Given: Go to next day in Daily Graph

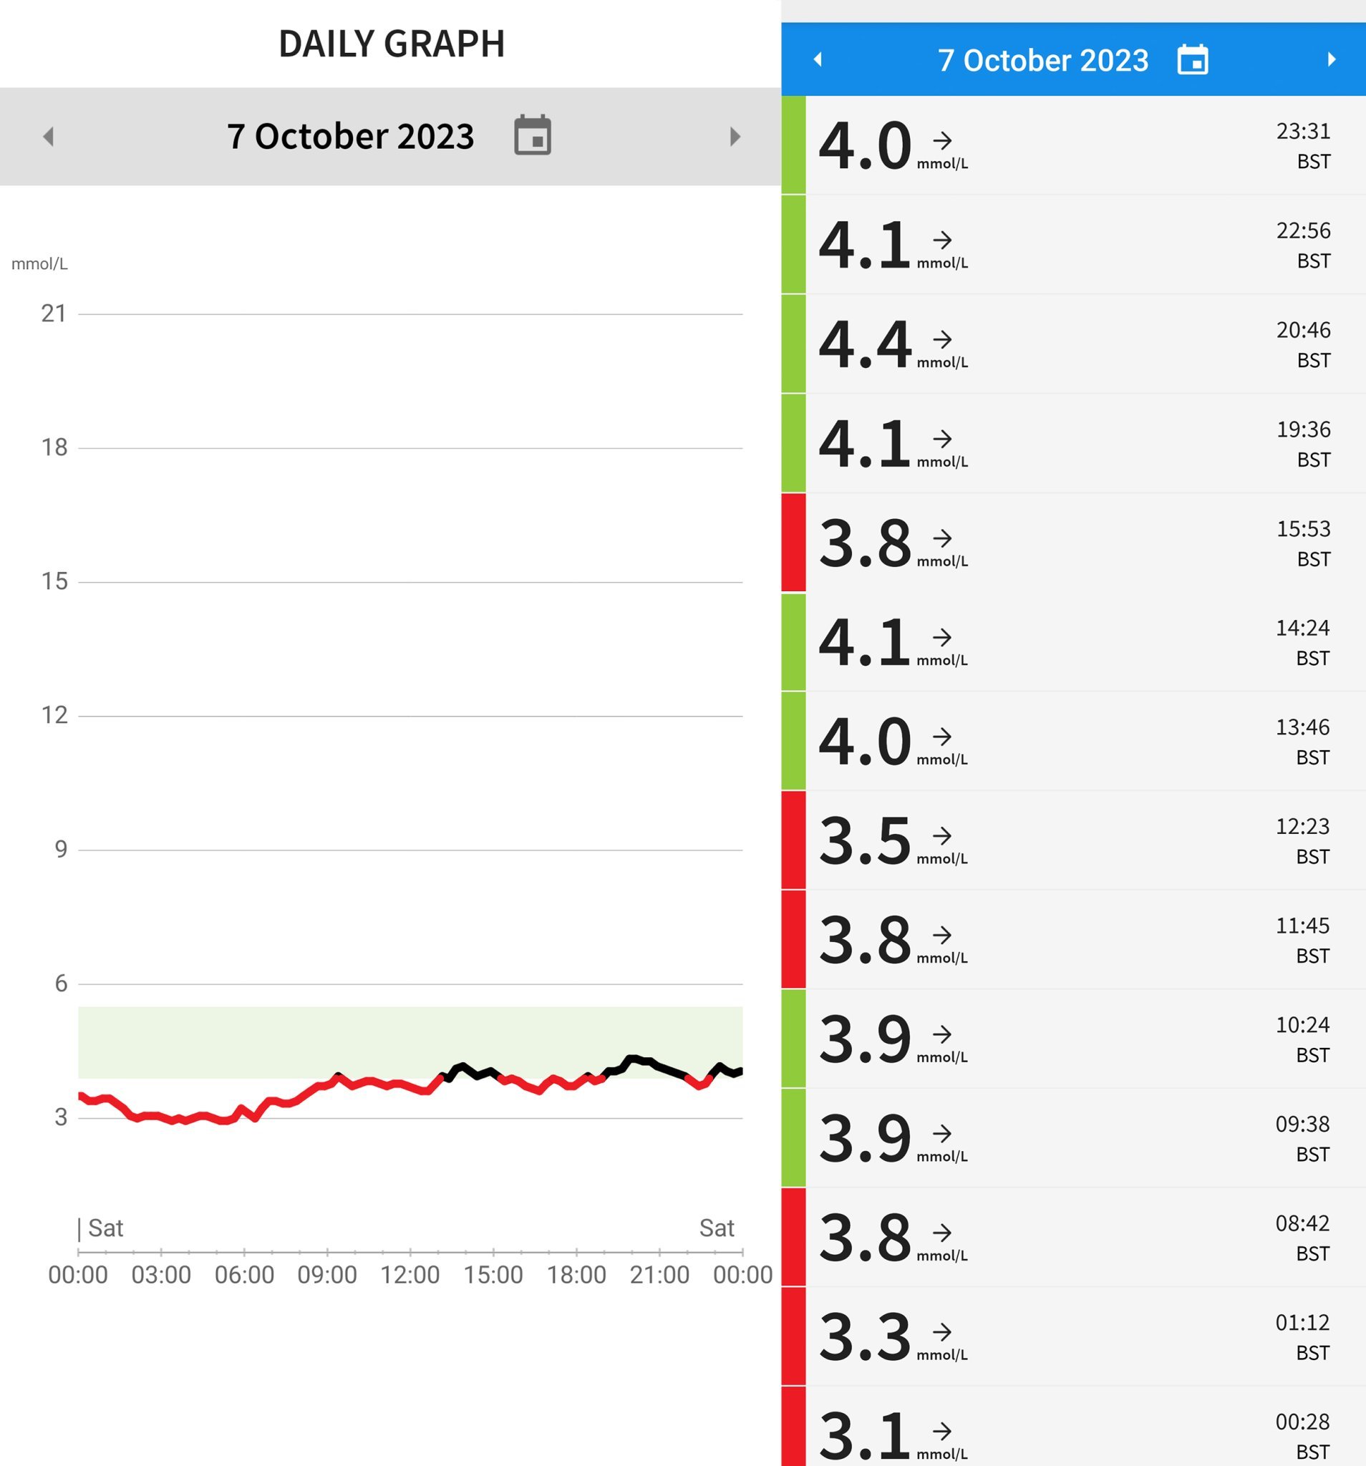Looking at the screenshot, I should (734, 137).
